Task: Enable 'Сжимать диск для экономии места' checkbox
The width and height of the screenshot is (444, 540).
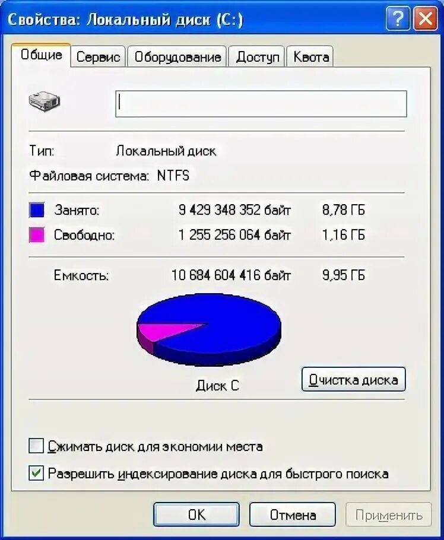Action: [x=36, y=446]
